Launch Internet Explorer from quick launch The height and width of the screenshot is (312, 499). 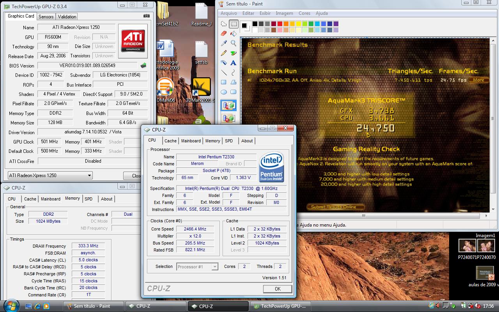click(x=38, y=306)
